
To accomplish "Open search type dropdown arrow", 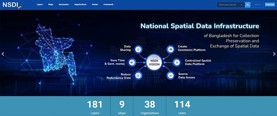I will [242, 5].
